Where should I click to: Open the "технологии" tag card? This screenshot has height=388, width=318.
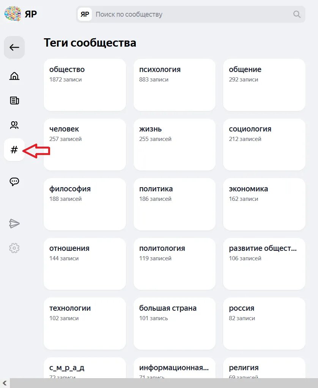(85, 324)
